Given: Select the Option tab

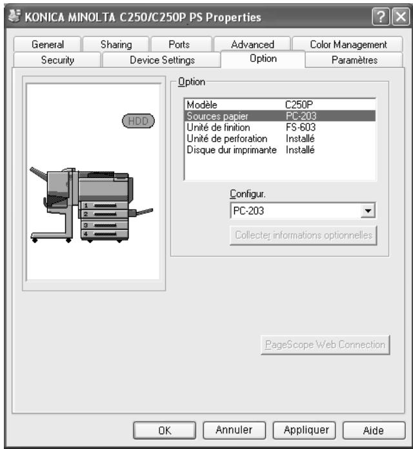Looking at the screenshot, I should click(263, 59).
